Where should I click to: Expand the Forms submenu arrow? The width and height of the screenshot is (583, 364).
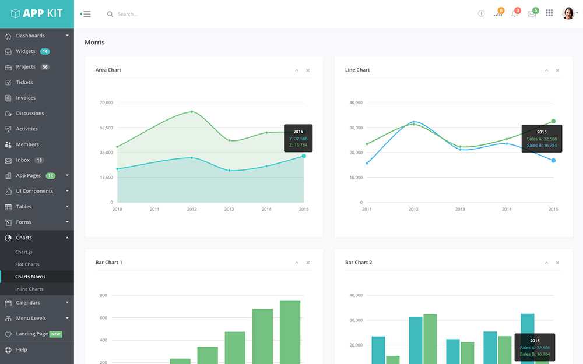click(67, 222)
